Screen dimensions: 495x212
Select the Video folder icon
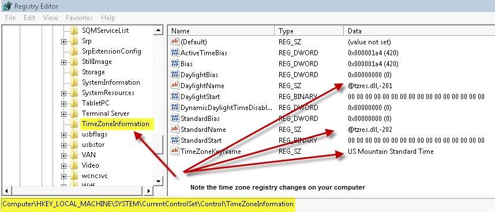tap(74, 165)
